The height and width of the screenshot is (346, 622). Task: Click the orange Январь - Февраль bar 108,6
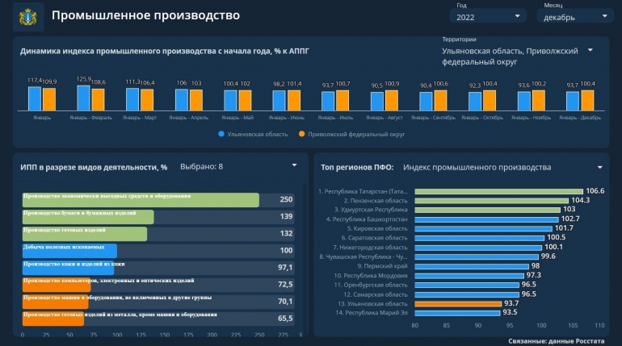(99, 99)
